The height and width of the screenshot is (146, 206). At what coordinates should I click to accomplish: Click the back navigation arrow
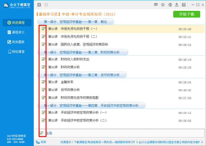click(39, 5)
